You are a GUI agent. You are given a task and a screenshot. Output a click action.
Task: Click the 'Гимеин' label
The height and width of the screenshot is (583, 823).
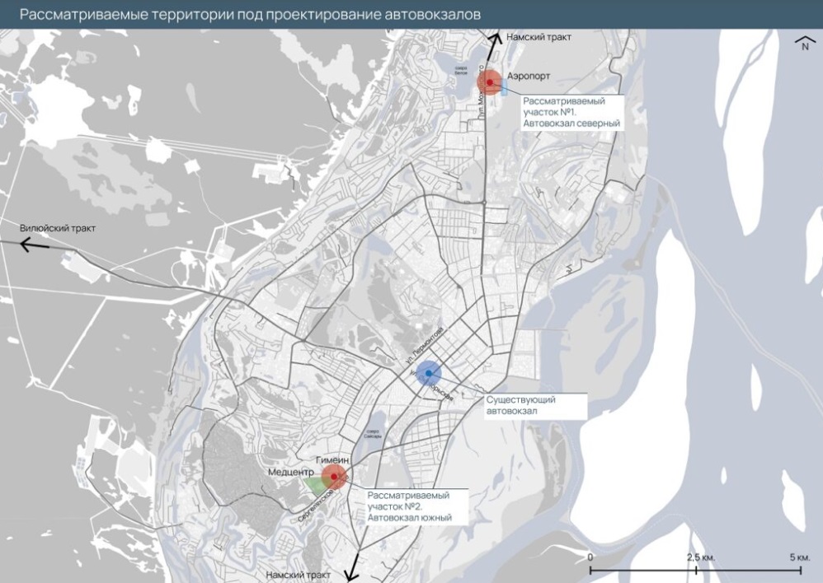coord(332,459)
